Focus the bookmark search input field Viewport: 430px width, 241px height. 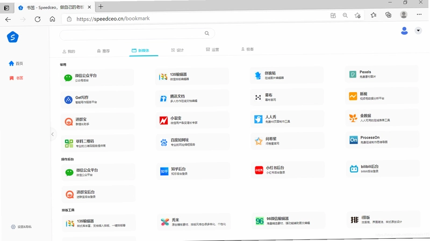tap(137, 34)
